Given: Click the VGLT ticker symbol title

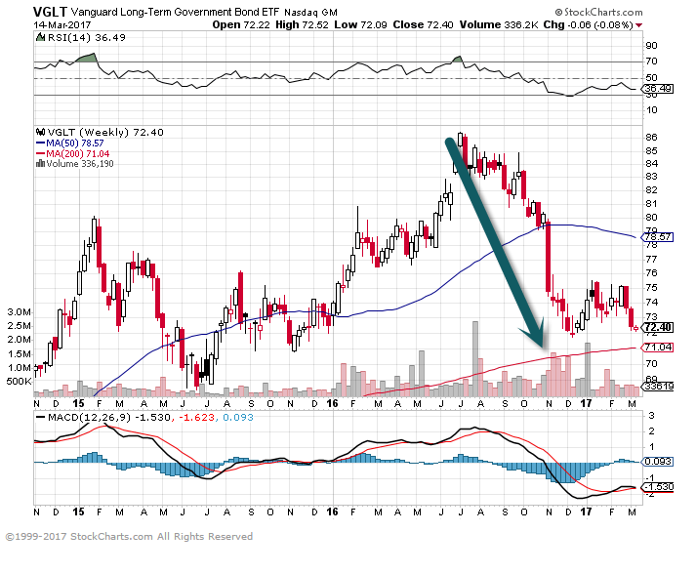Looking at the screenshot, I should (x=50, y=11).
